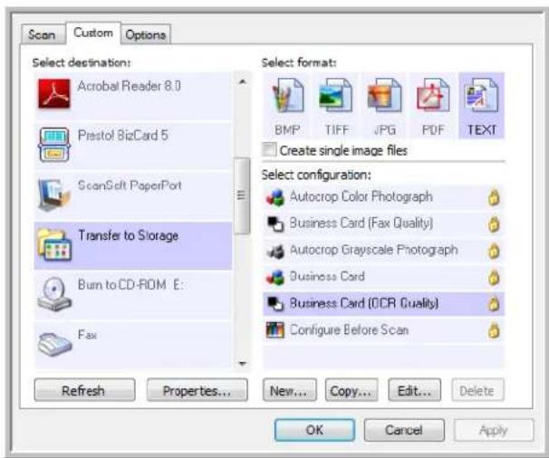Select "Burn to CD-ROM E:" destination text
The image size is (549, 458).
point(131,285)
